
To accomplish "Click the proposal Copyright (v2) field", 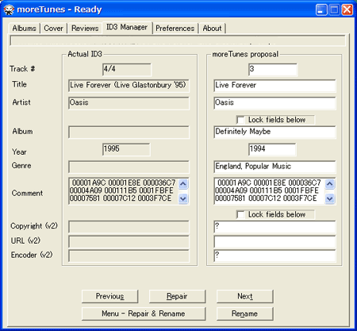I will pos(274,227).
